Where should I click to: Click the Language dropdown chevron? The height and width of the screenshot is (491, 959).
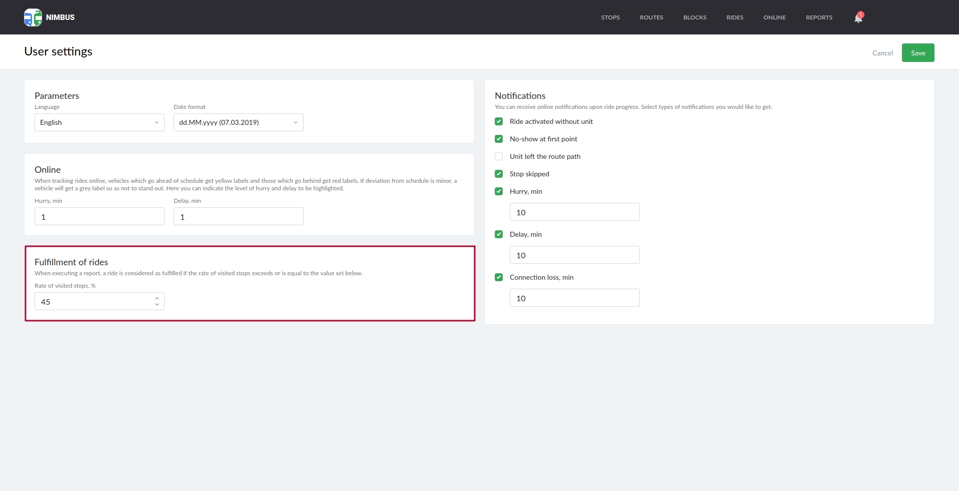tap(156, 122)
